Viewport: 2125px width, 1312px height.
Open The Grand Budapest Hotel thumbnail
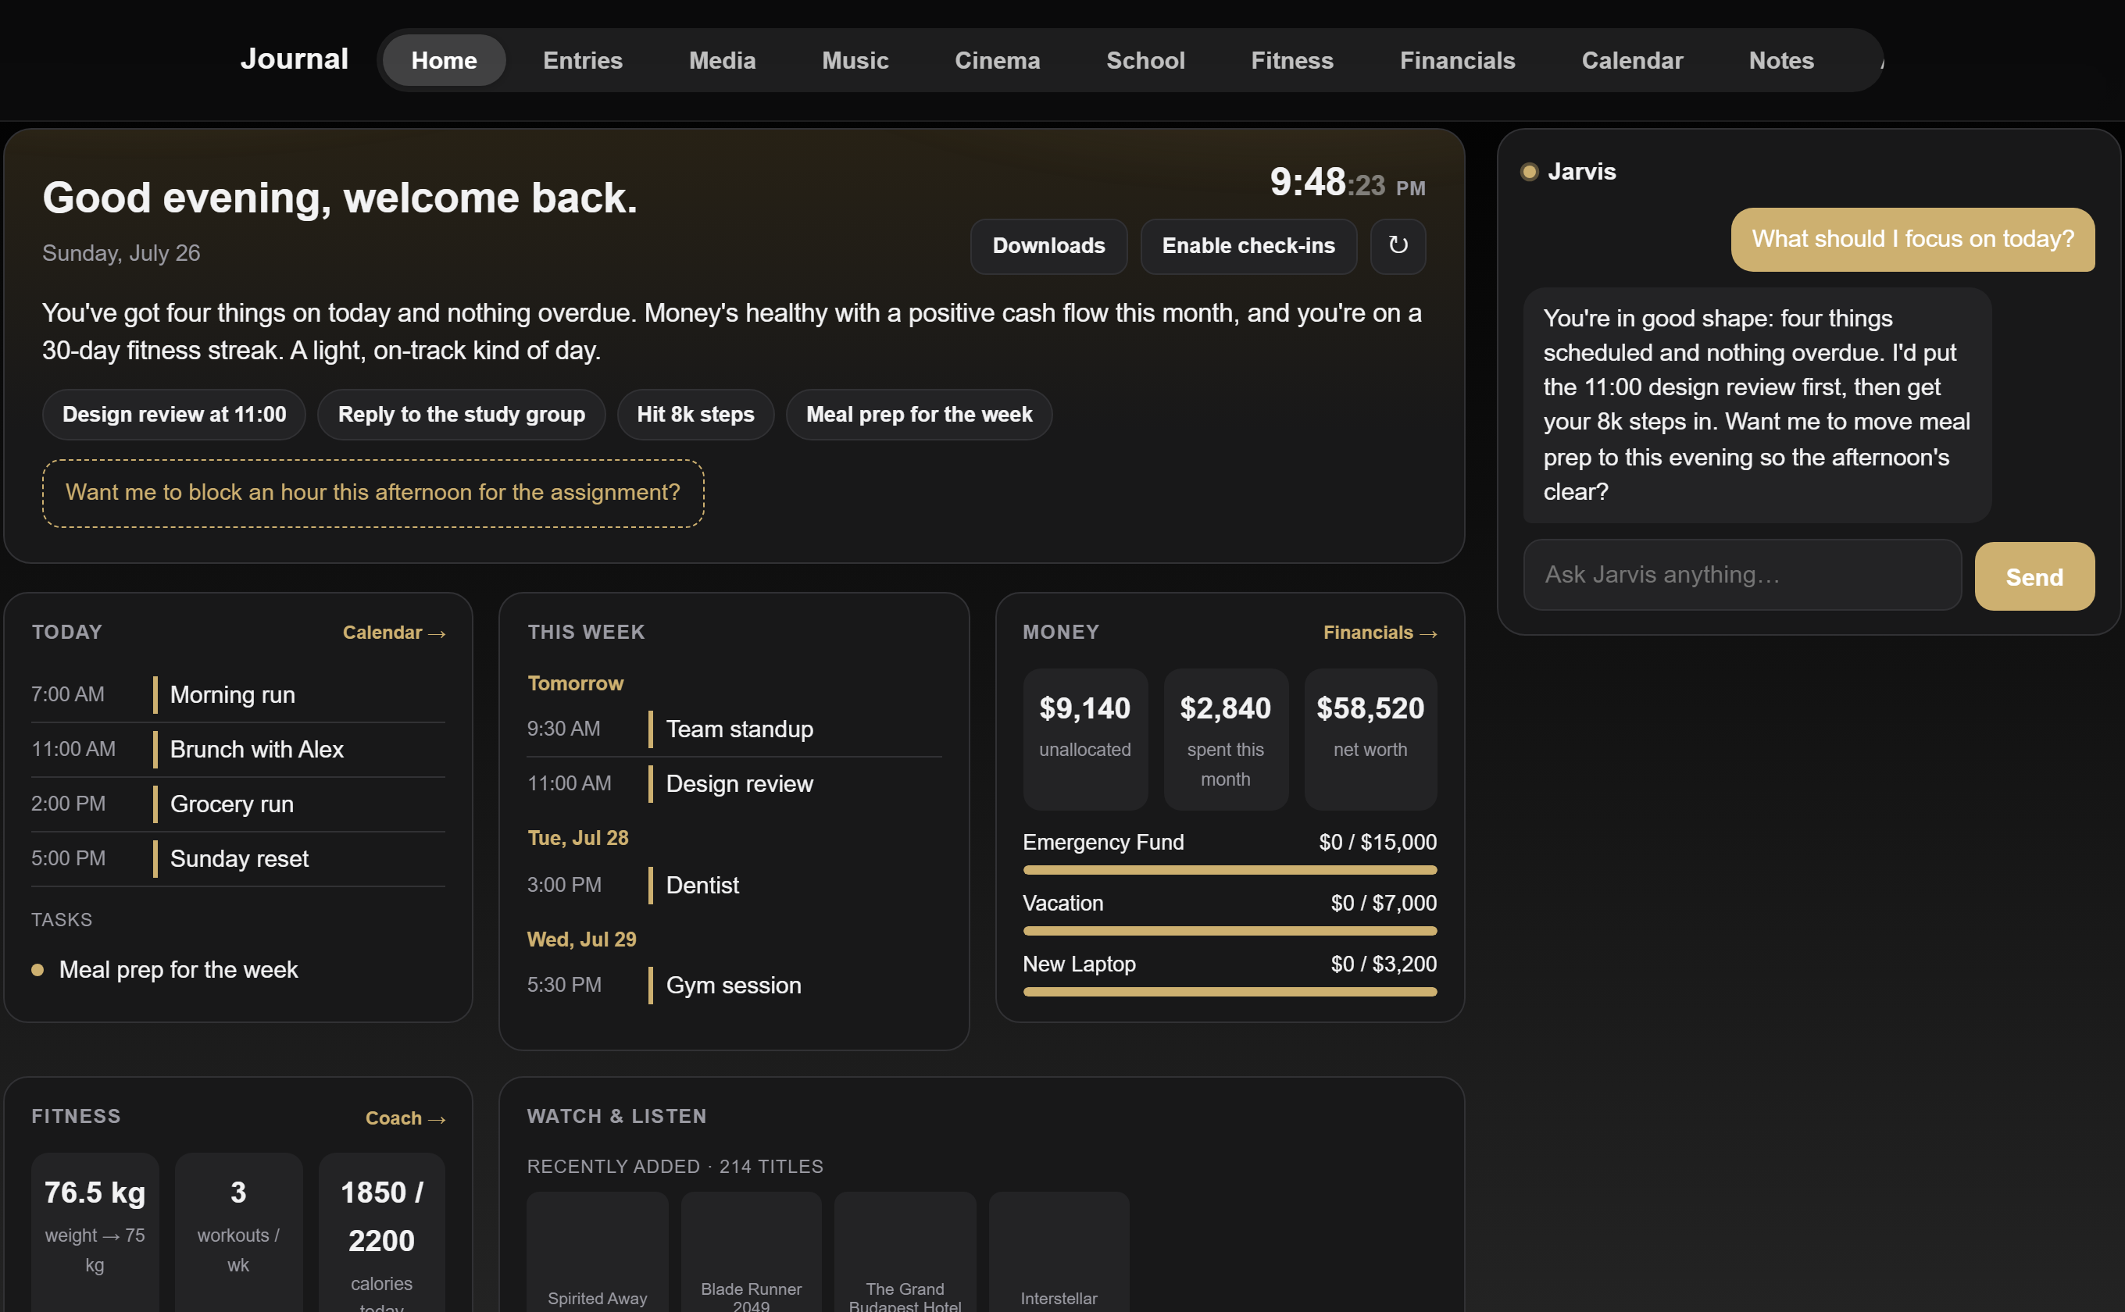click(905, 1251)
